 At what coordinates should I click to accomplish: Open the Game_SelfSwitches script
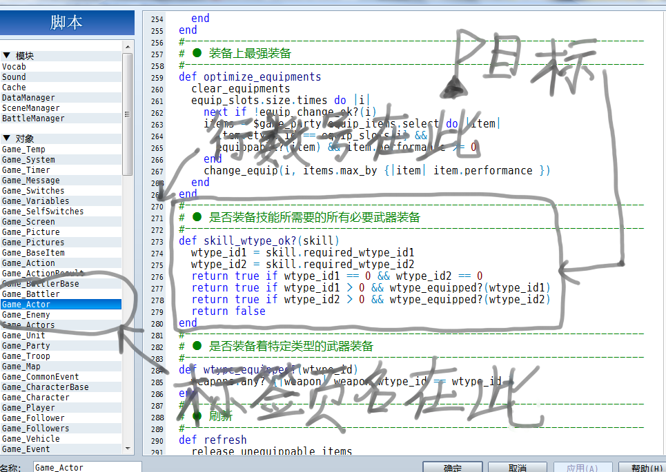[x=61, y=211]
